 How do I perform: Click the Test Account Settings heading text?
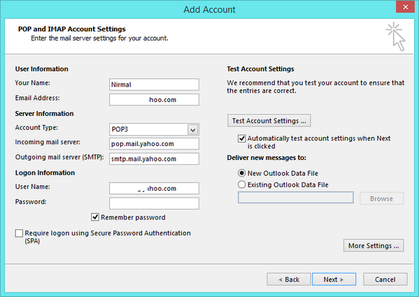(260, 69)
